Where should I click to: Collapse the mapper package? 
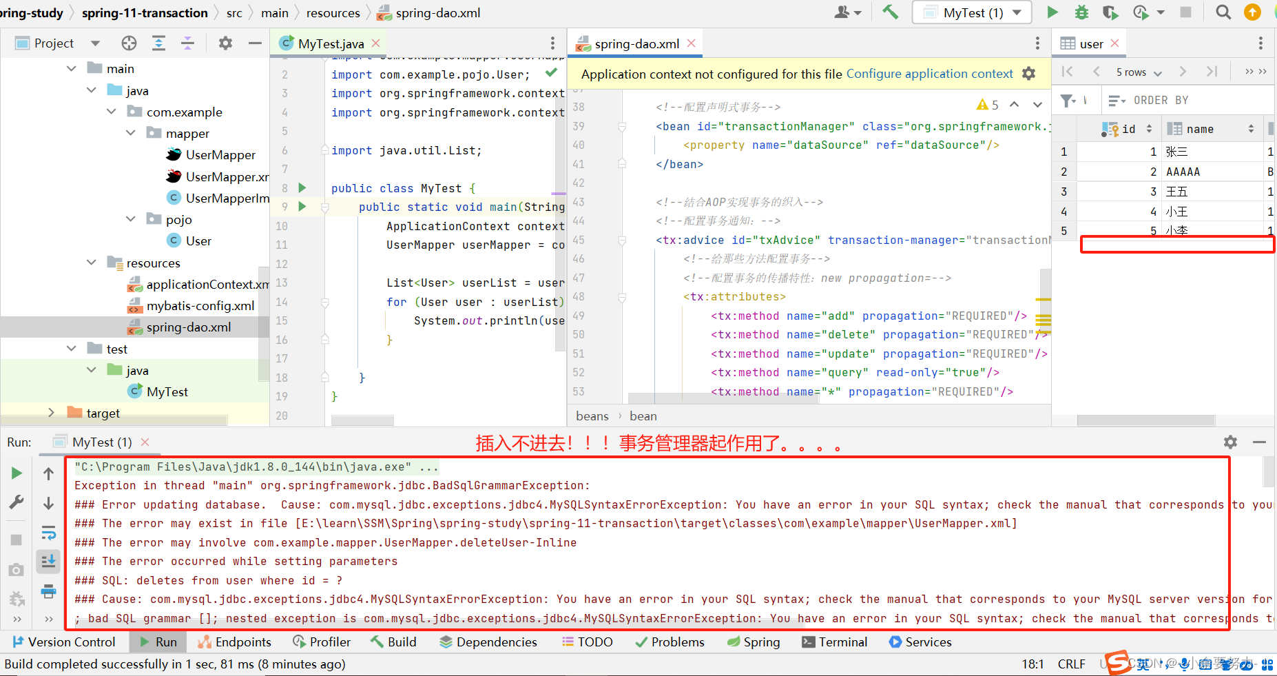131,133
